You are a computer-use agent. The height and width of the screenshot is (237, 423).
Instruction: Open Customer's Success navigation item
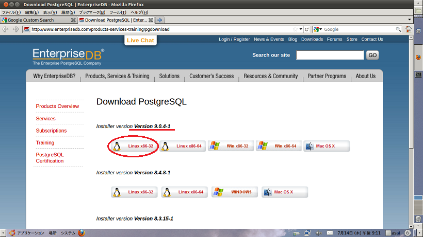click(211, 76)
